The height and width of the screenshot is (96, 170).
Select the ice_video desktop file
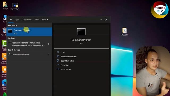pyautogui.click(x=15, y=6)
